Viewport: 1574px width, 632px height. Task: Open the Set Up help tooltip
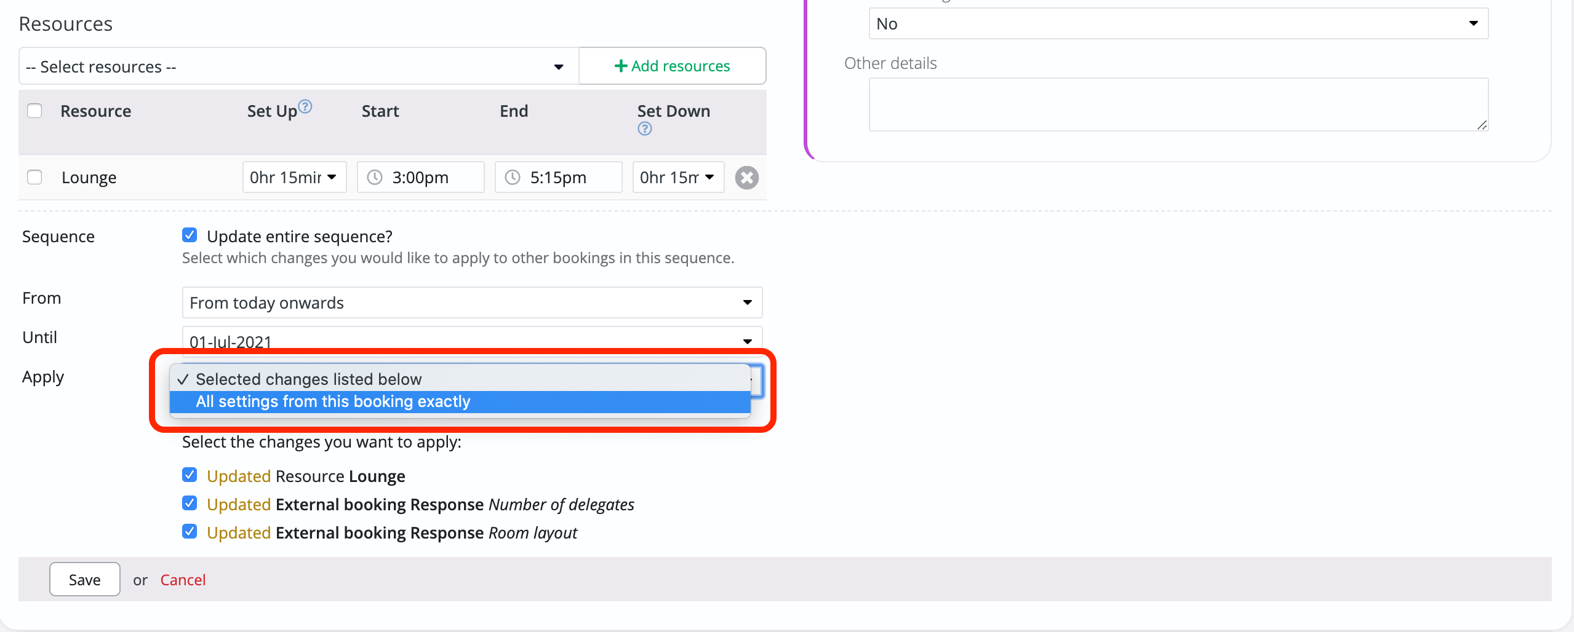click(x=306, y=106)
